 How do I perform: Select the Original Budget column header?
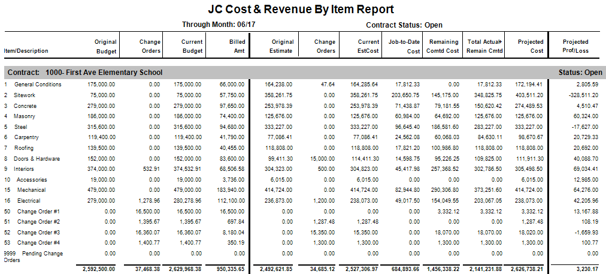[x=105, y=46]
